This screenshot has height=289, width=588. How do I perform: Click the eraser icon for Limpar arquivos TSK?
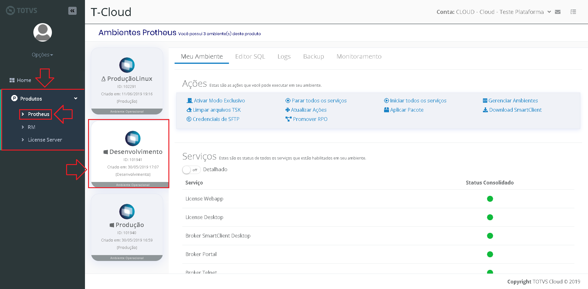(x=189, y=110)
